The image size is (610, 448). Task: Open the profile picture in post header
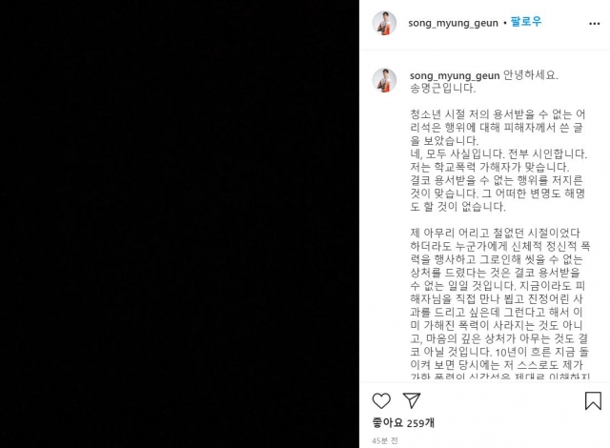tap(384, 23)
